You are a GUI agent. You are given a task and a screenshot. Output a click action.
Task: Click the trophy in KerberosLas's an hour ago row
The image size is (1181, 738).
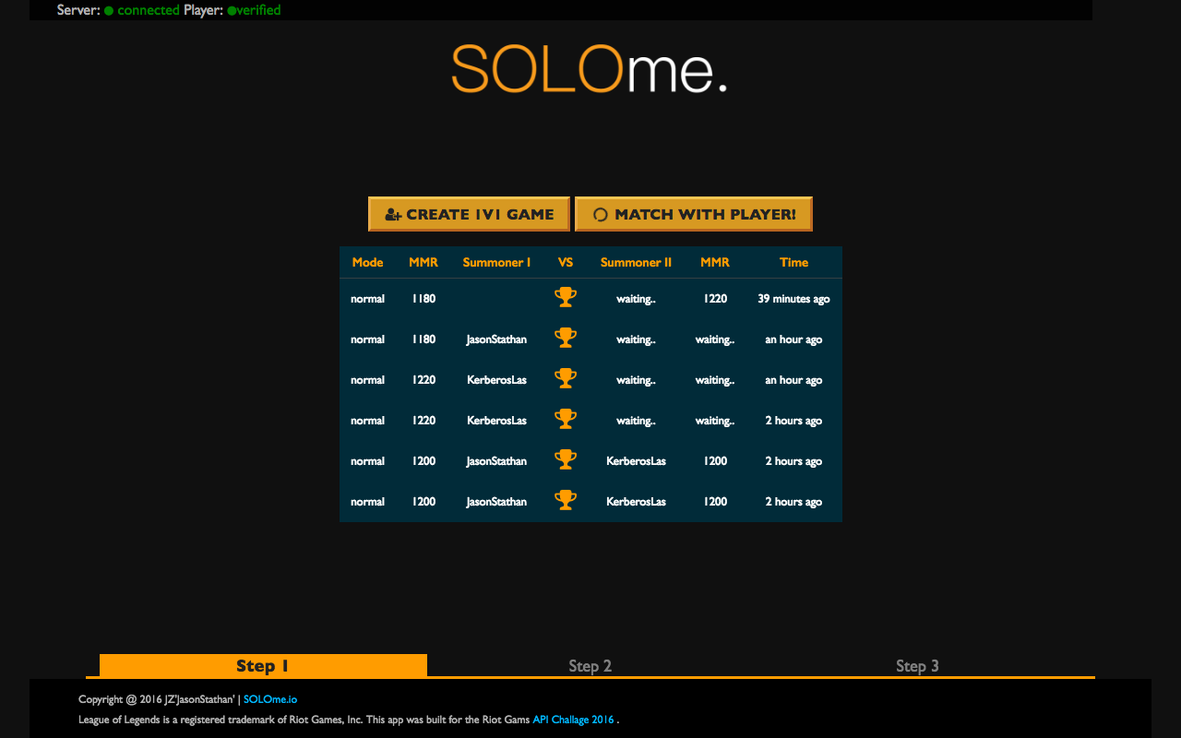(566, 378)
